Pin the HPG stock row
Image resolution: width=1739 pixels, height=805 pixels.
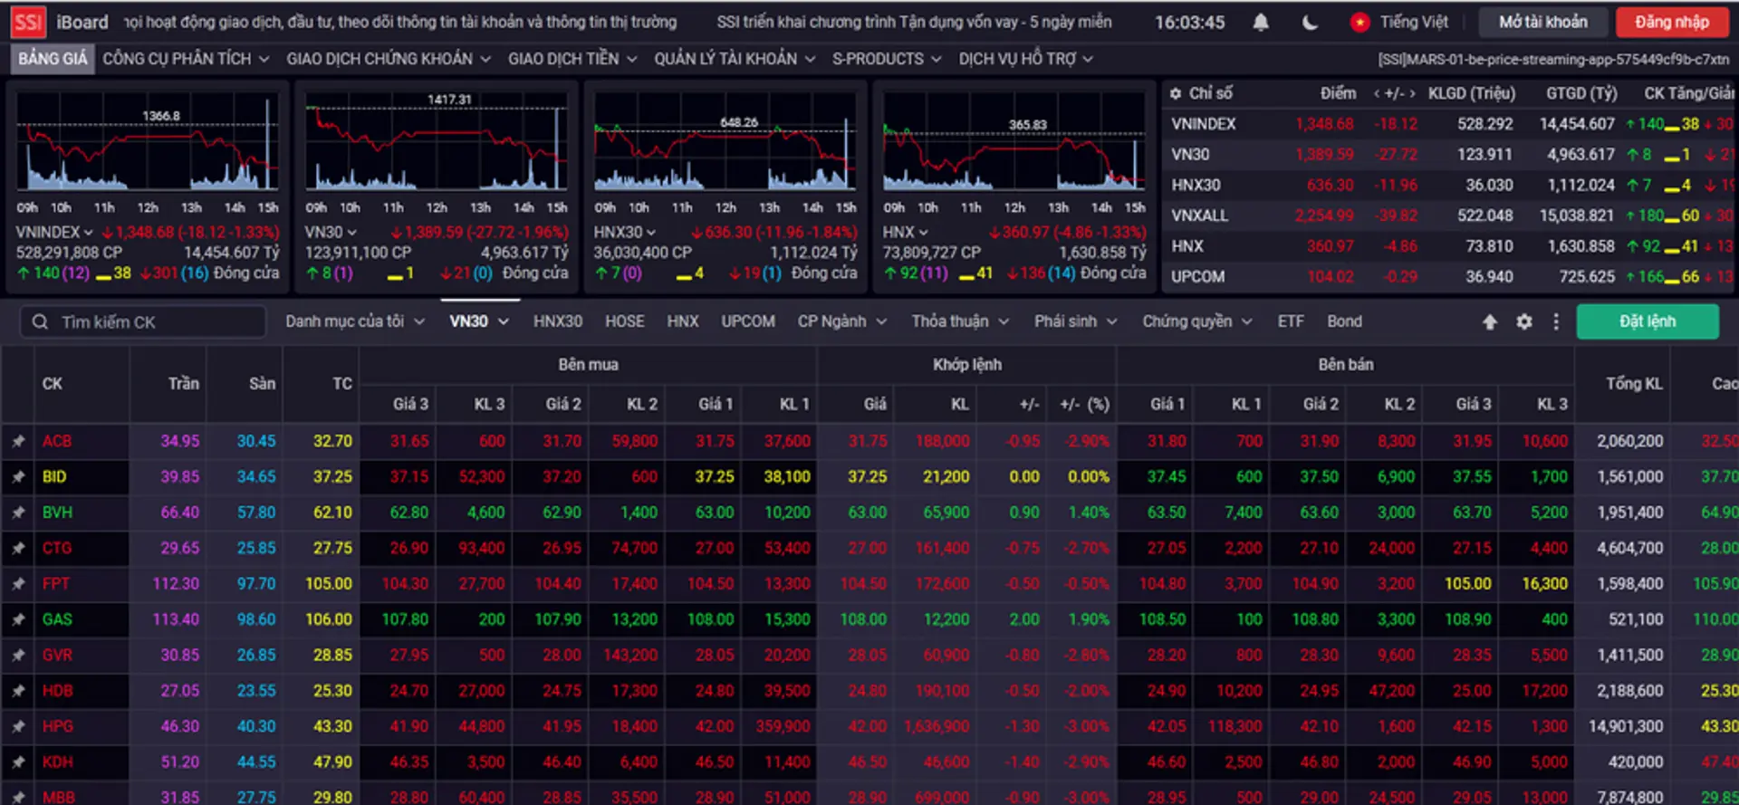18,726
